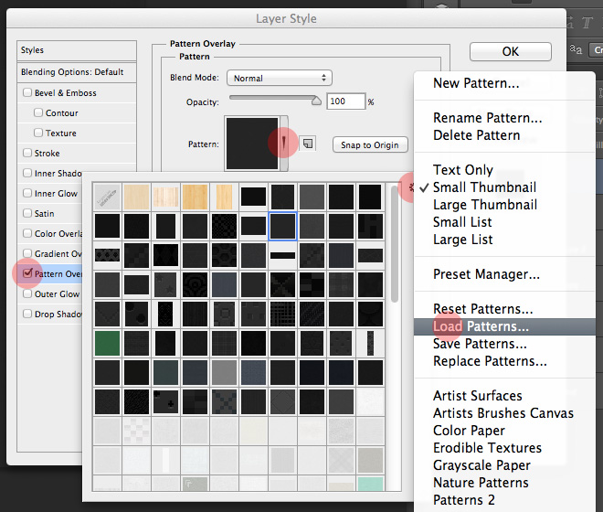This screenshot has height=512, width=603.
Task: Choose Save Patterns... menu item
Action: [480, 344]
